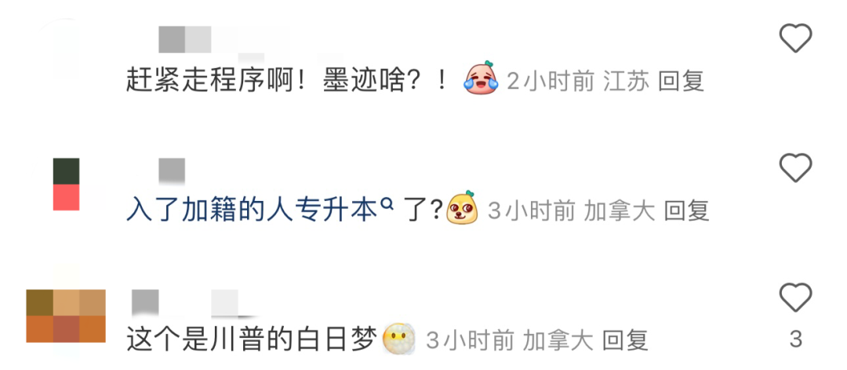Click the yellow dog-face emoji after "了?"
The width and height of the screenshot is (847, 370).
(x=463, y=208)
